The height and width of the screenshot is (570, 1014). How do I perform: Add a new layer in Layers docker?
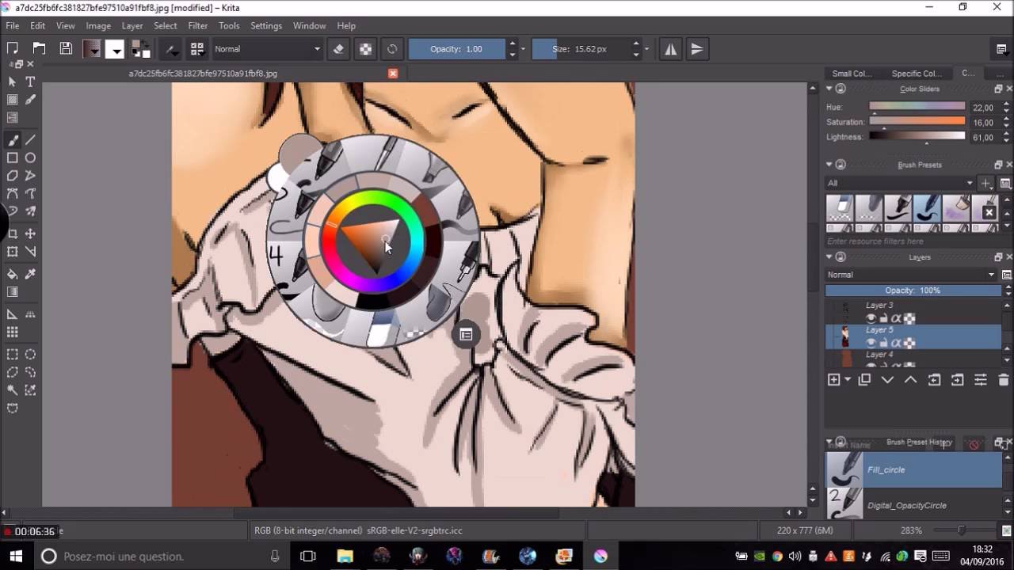pyautogui.click(x=833, y=380)
